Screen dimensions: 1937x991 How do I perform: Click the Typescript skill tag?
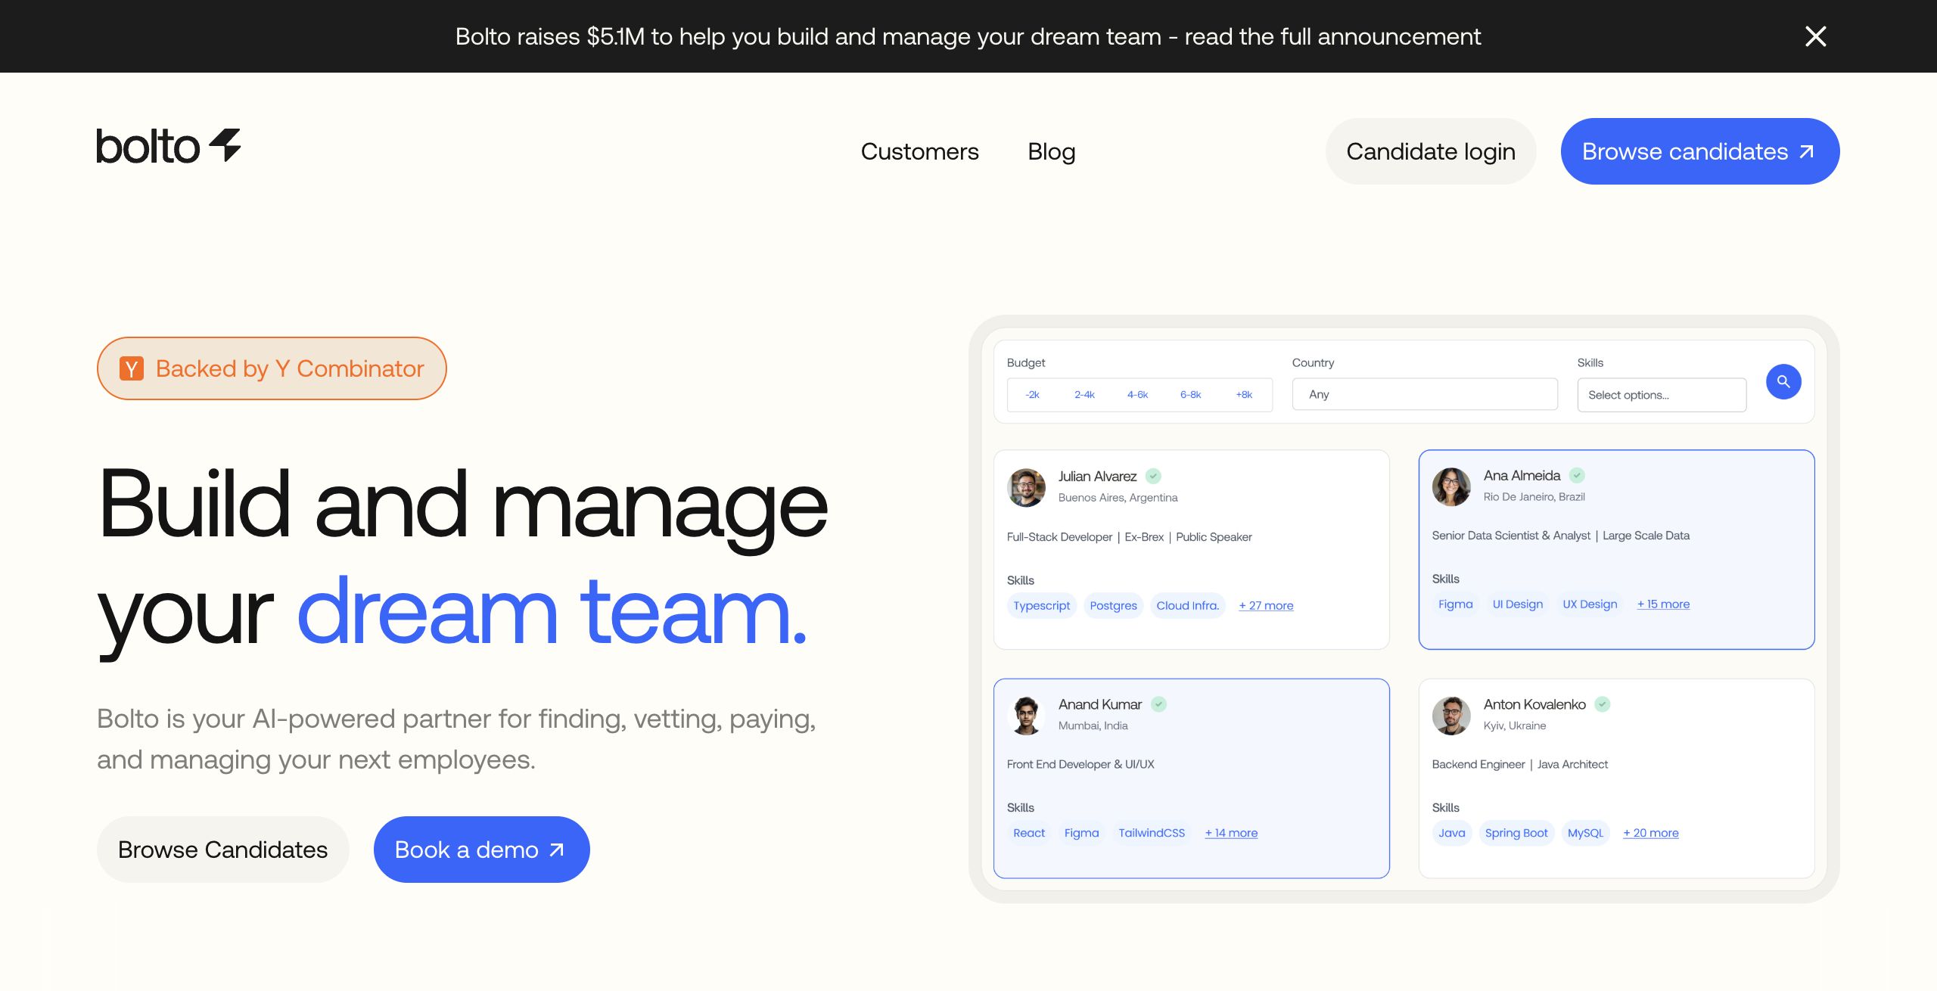[1041, 605]
